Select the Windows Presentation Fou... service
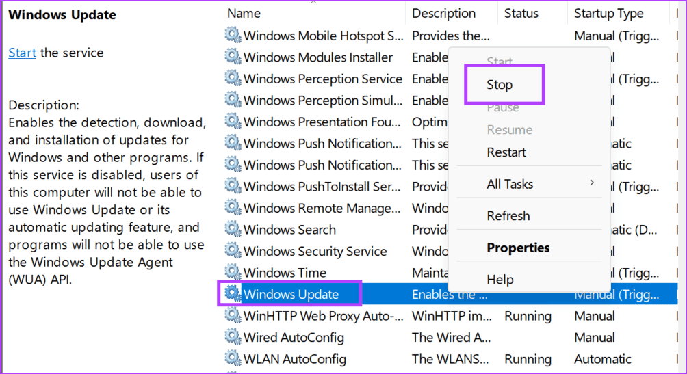Image resolution: width=687 pixels, height=374 pixels. coord(322,121)
